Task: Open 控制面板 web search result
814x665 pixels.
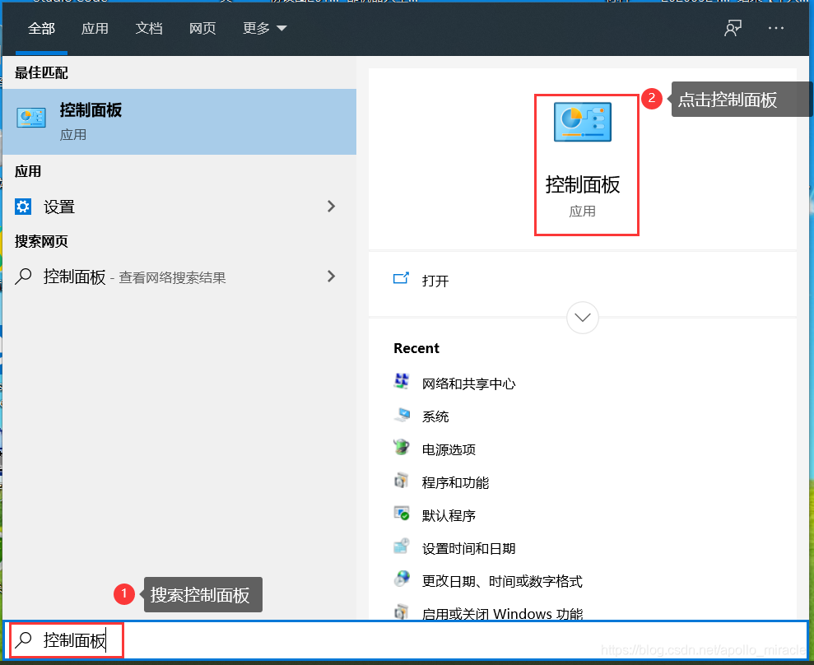Action: [x=179, y=277]
